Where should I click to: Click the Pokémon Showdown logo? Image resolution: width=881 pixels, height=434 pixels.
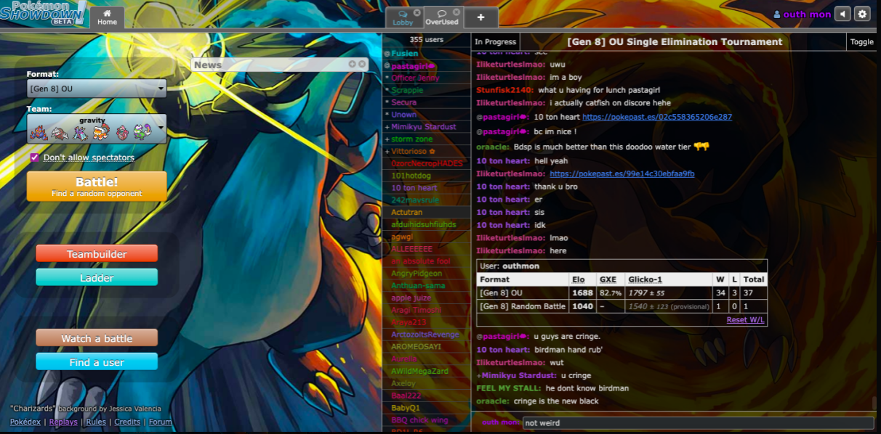(x=43, y=14)
